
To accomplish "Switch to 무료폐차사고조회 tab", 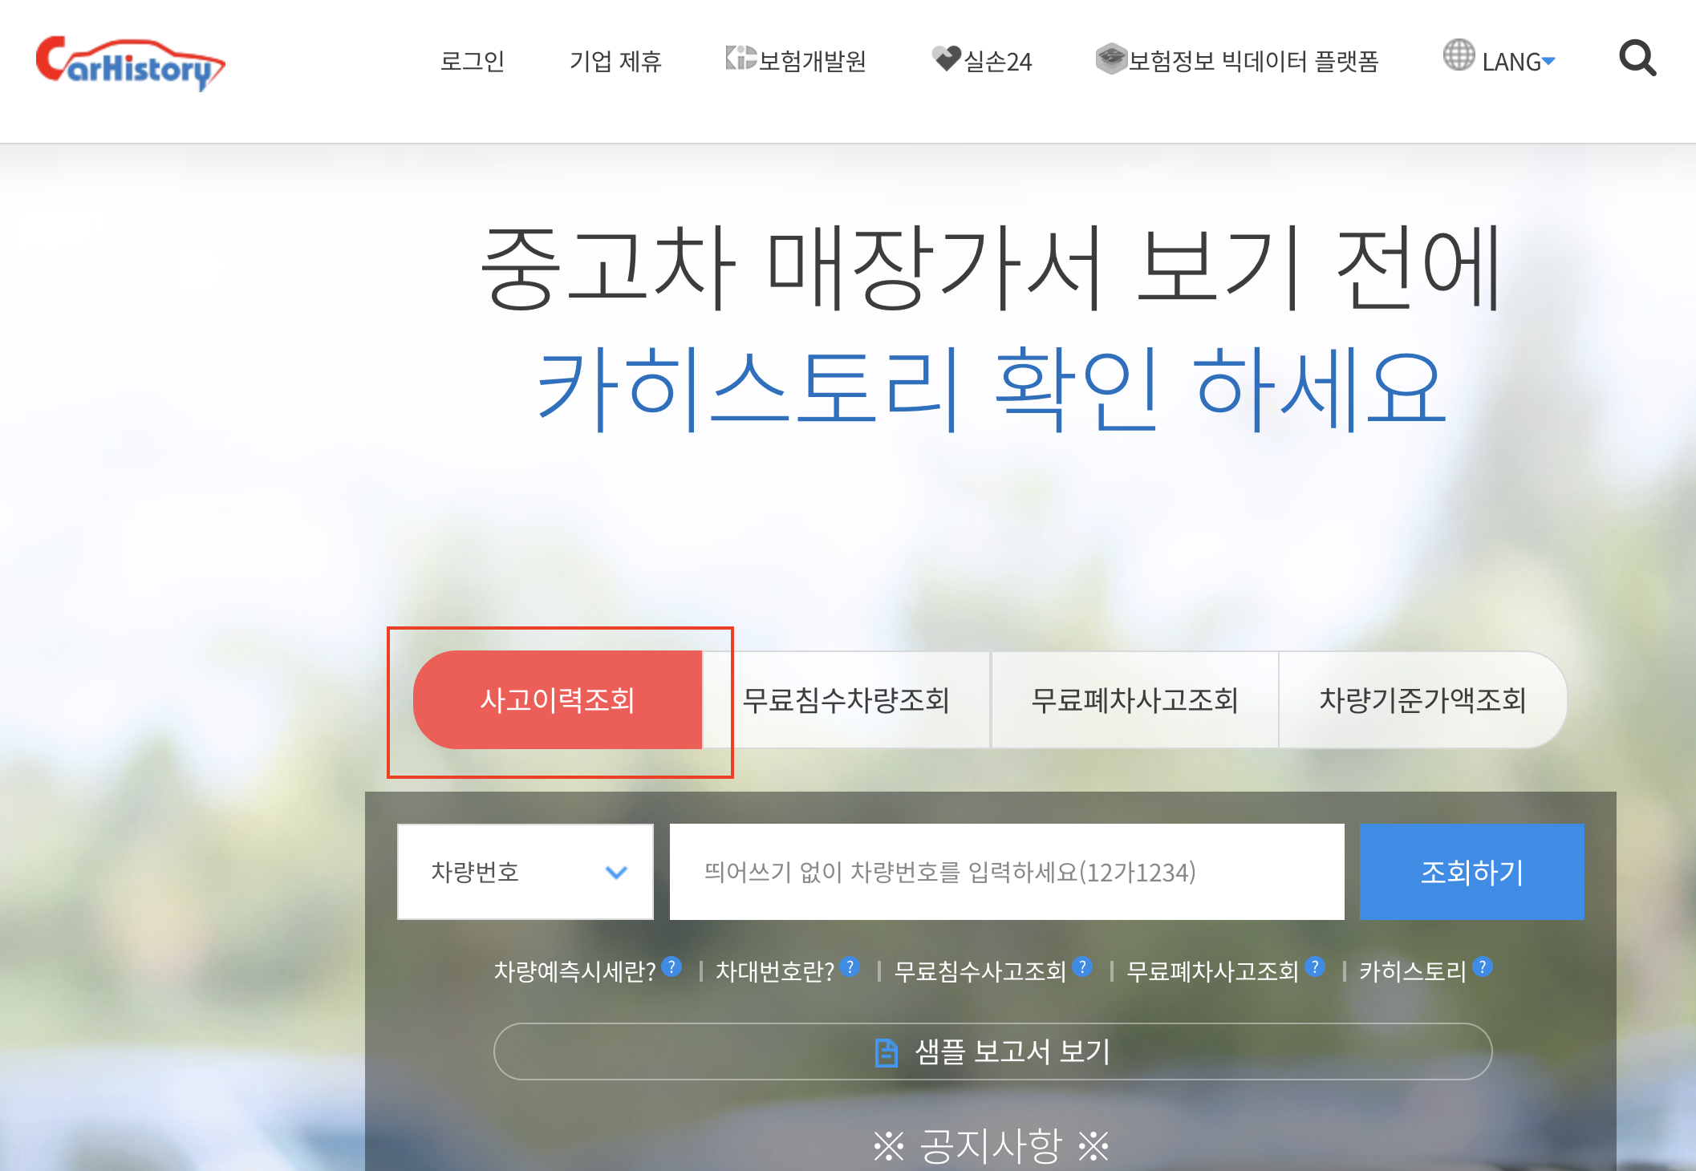I will (x=1134, y=700).
